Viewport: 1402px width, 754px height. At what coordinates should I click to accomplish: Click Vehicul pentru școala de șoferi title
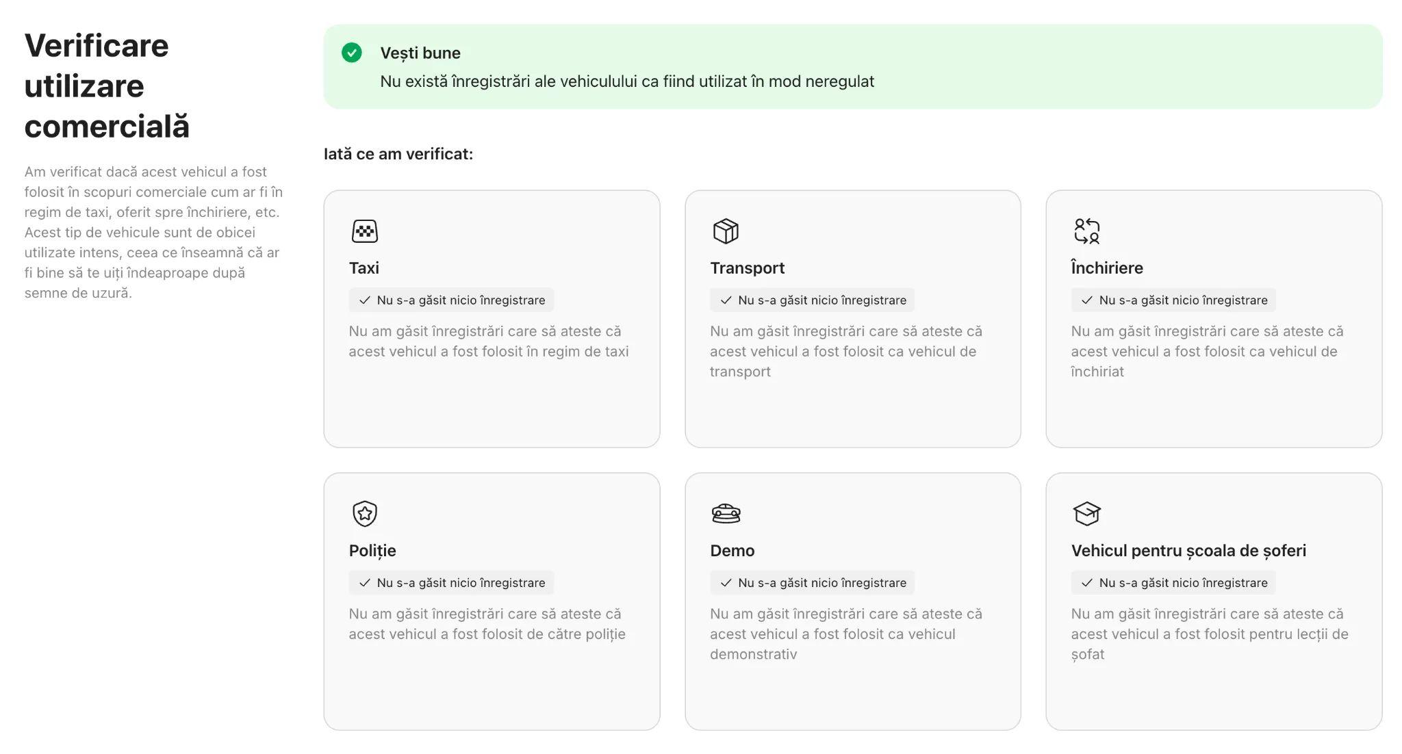[1188, 551]
